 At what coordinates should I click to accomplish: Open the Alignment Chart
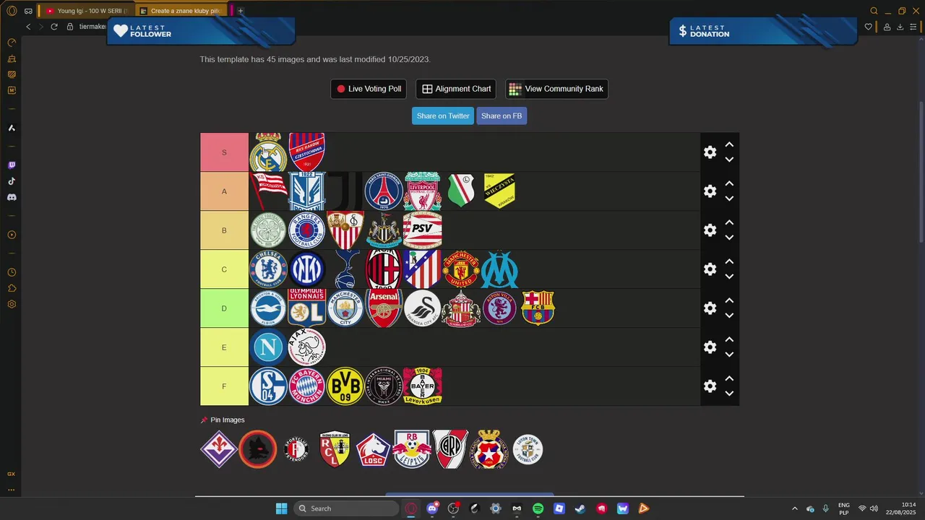click(x=456, y=89)
